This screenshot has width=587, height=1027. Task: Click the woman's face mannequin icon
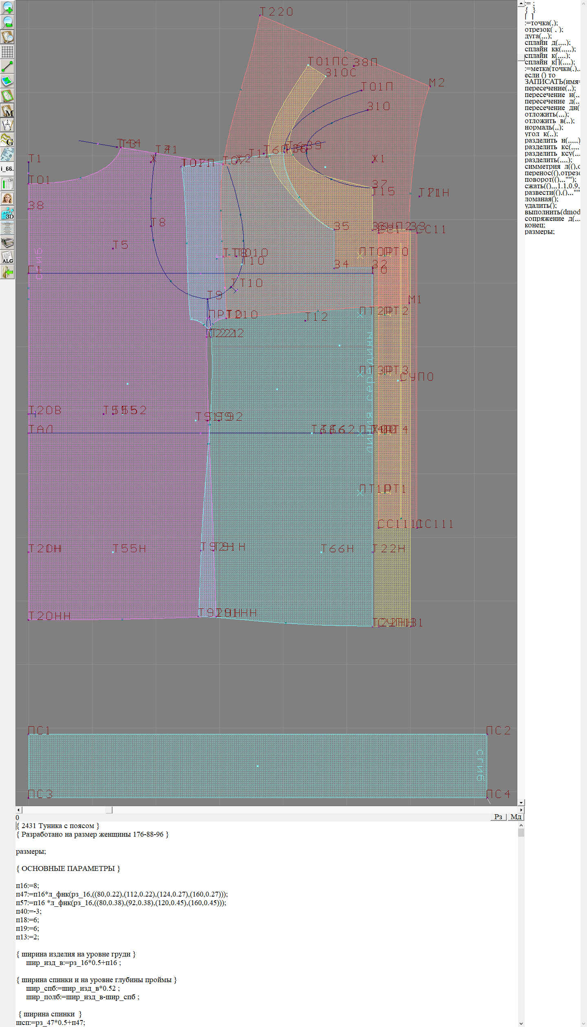[7, 198]
